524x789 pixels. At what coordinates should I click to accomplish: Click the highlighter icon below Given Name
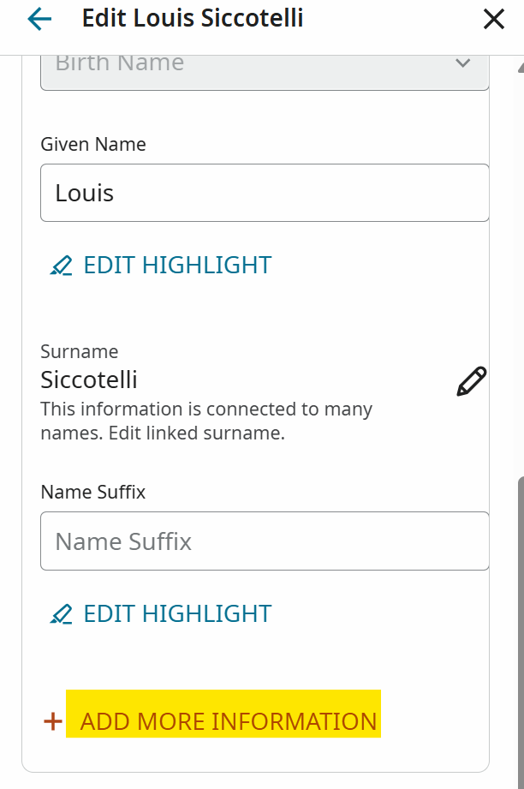pyautogui.click(x=61, y=266)
